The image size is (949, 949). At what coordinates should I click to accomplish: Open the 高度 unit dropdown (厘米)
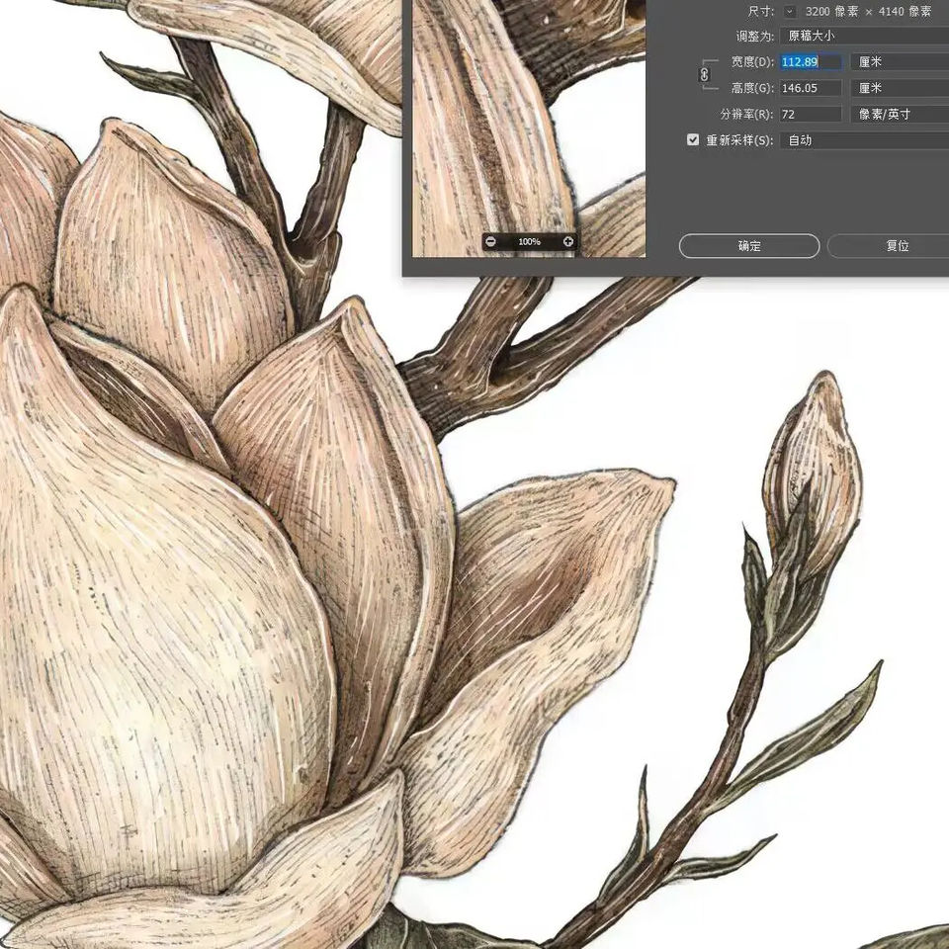(x=900, y=88)
